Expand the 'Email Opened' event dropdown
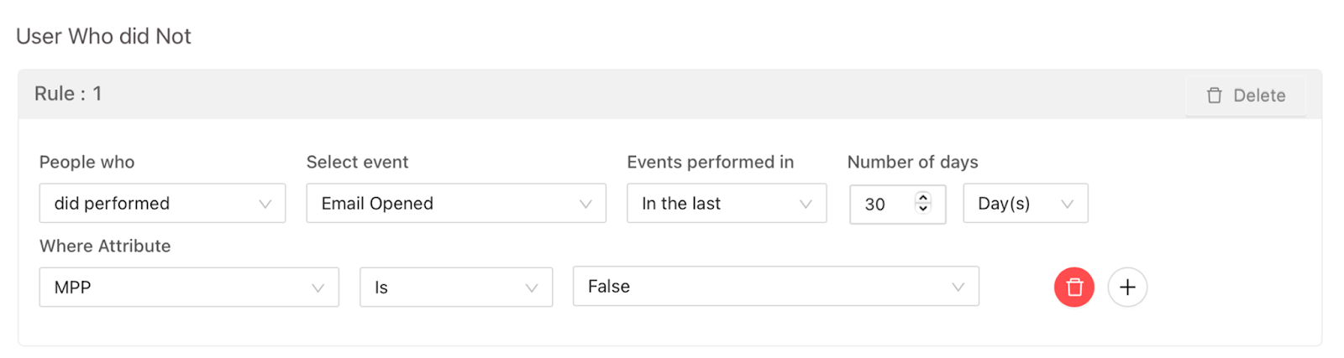Viewport: 1344px width, 358px height. (x=456, y=204)
